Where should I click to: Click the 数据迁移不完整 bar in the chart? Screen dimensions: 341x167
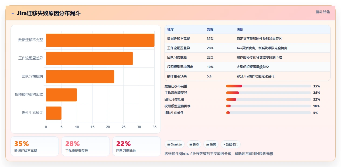(100, 40)
